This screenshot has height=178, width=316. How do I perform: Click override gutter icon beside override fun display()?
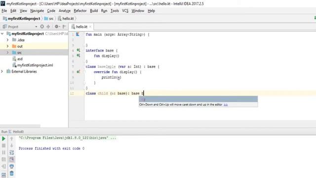pos(78,72)
